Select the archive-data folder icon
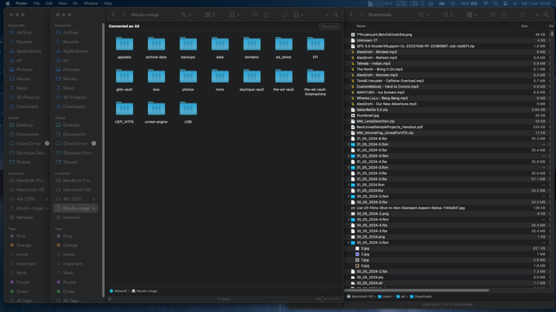Screen dimensions: 556x312 (156, 44)
